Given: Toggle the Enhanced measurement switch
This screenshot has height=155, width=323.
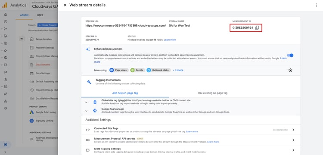Looking at the screenshot, I should (290, 55).
